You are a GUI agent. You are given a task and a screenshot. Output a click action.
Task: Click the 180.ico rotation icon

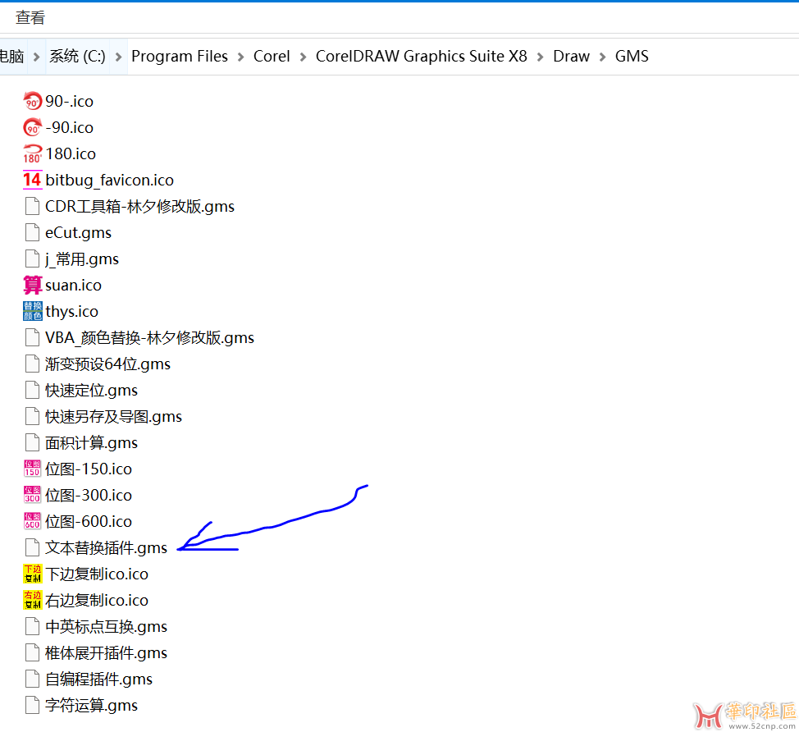(32, 153)
